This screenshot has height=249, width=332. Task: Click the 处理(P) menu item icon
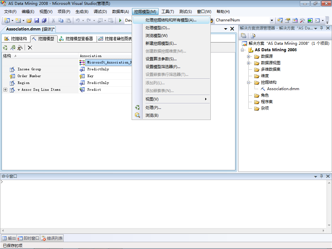(137, 107)
